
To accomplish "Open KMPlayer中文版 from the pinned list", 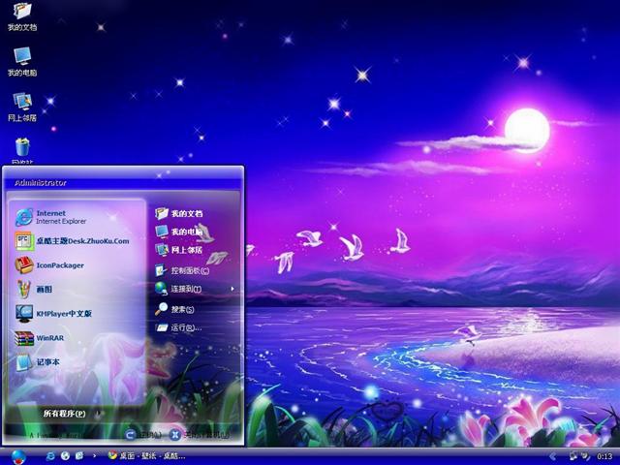I will 64,313.
